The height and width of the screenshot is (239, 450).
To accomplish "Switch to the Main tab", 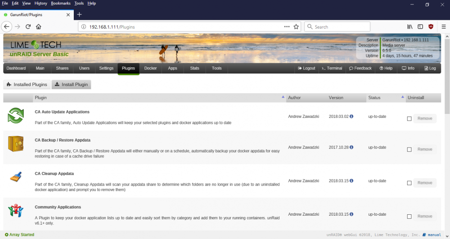I will click(x=40, y=68).
